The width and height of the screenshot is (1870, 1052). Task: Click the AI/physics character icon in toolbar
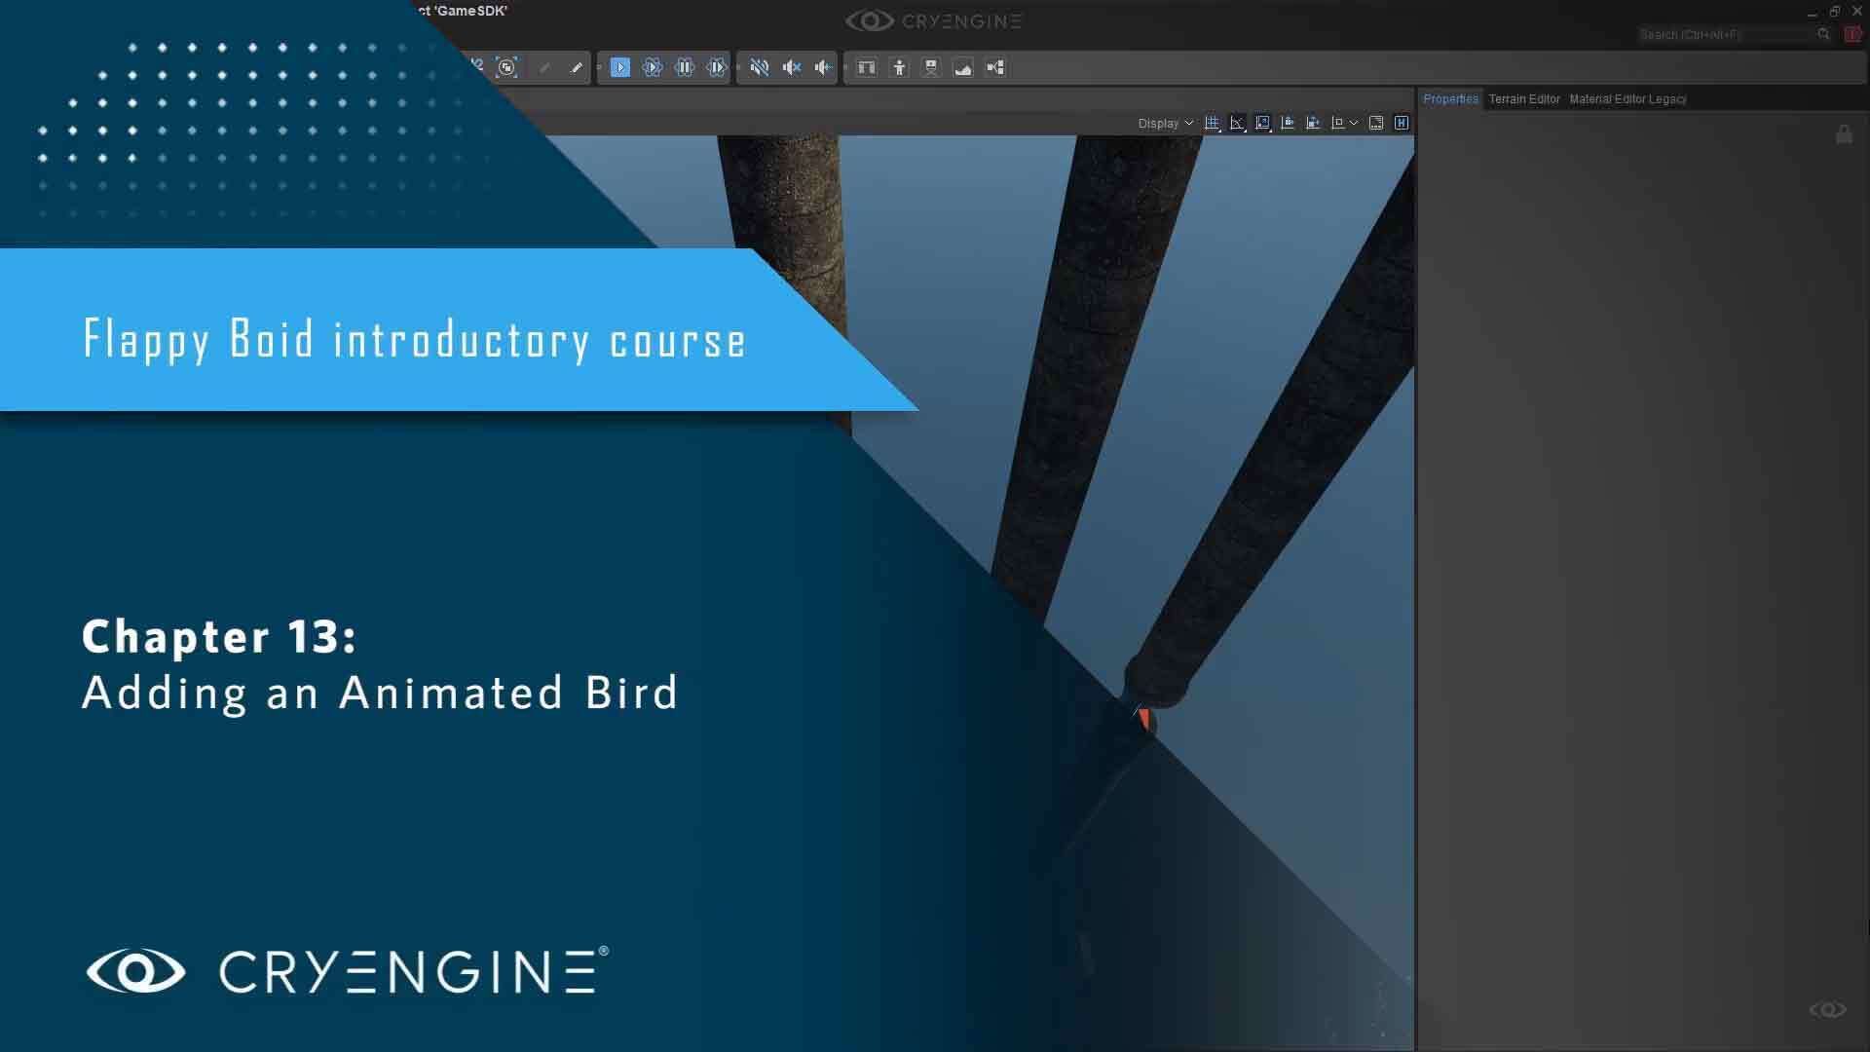[900, 67]
